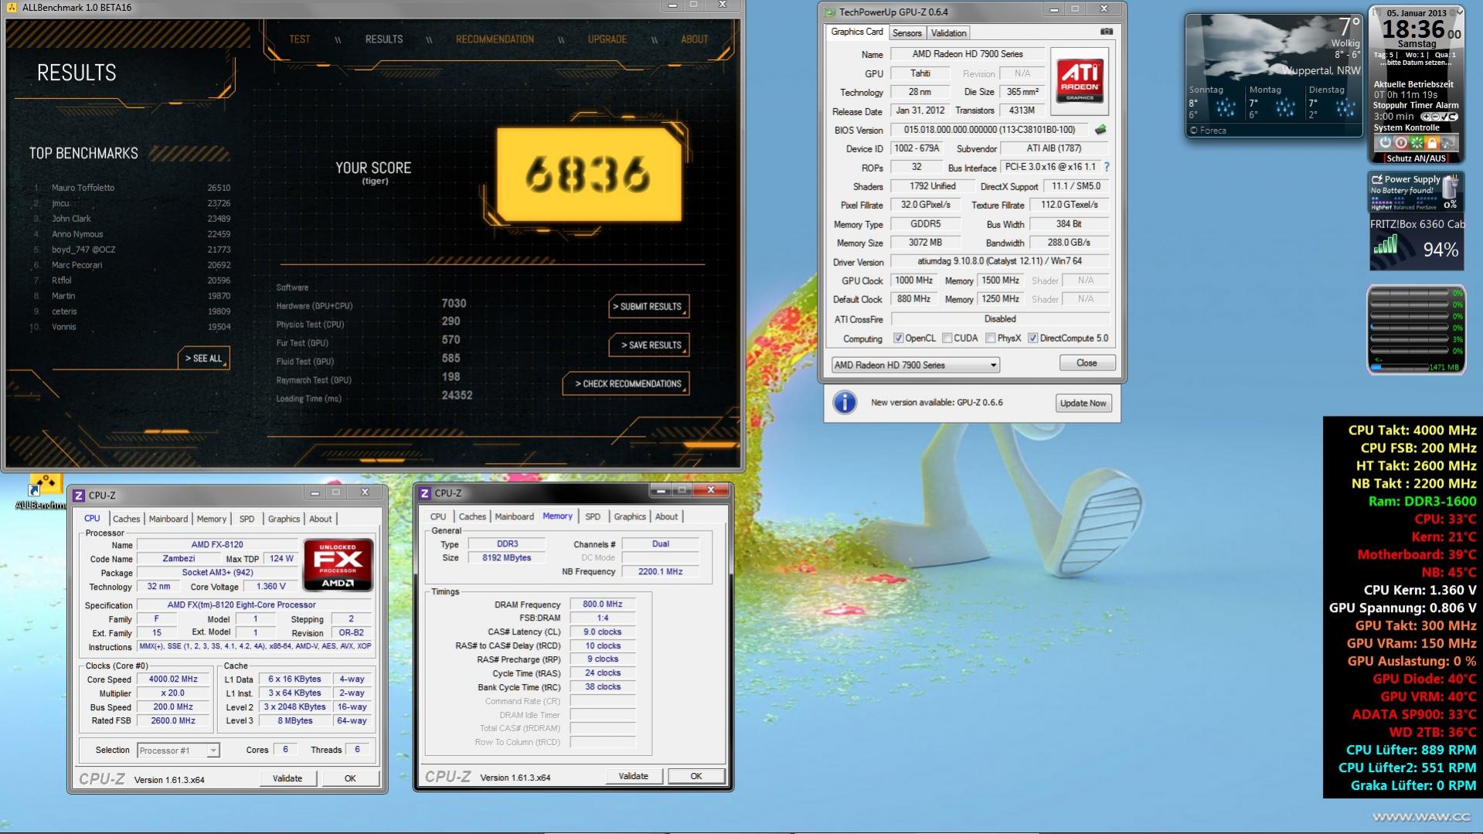Viewport: 1483px width, 834px height.
Task: Click SEE ALL under Top Benchmarks
Action: click(203, 359)
